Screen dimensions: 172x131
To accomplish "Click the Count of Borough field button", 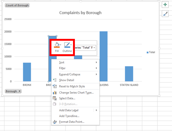I will coord(17,5).
